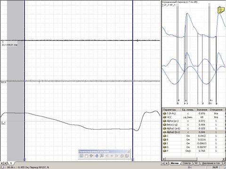The width and height of the screenshot is (226, 169).
Task: Click the Значение column header
Action: point(202,110)
